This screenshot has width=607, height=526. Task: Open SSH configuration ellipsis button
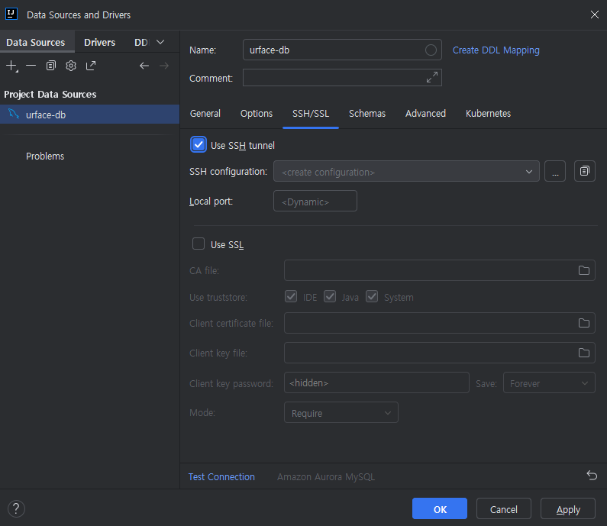pos(555,172)
